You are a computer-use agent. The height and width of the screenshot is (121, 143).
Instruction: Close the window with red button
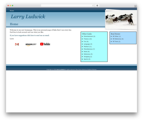[x=8, y=5]
